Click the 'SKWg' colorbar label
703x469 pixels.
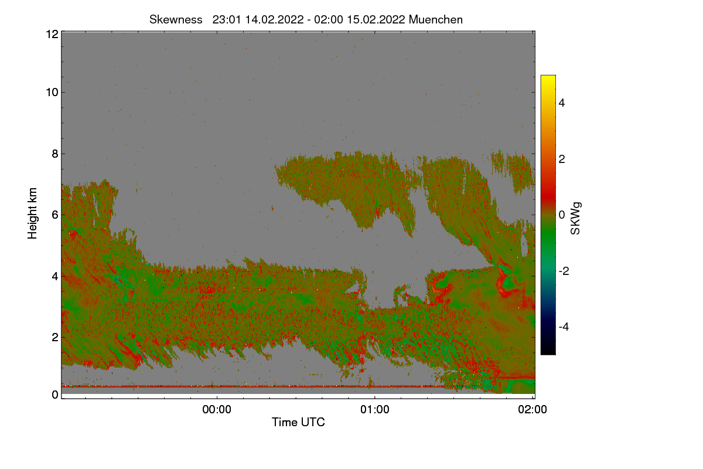[576, 217]
